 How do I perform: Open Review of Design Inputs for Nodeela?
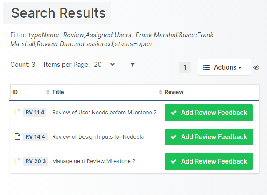click(x=97, y=137)
